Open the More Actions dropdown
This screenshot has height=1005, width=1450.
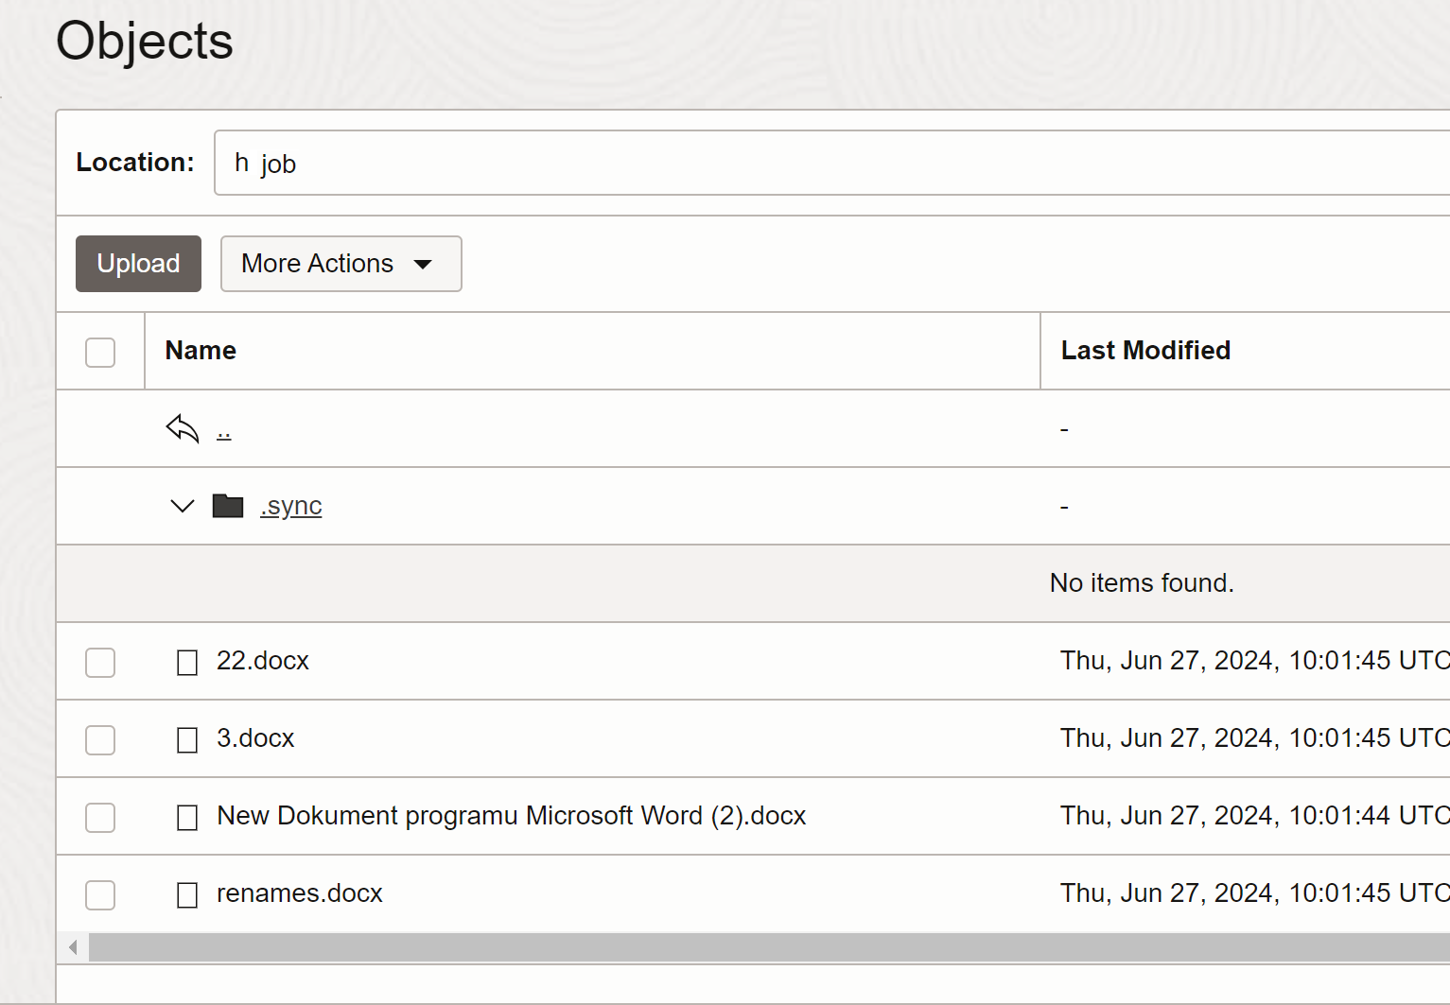point(341,264)
